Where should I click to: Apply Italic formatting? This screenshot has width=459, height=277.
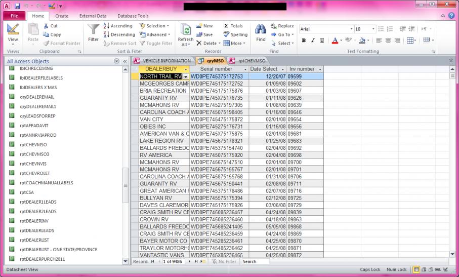[x=313, y=41]
